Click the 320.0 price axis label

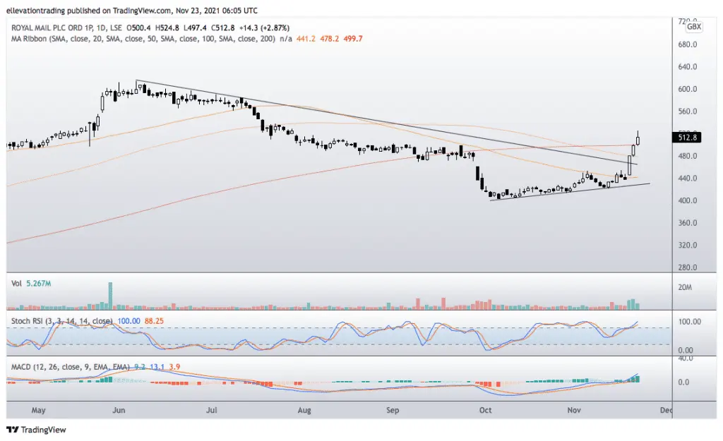[688, 245]
